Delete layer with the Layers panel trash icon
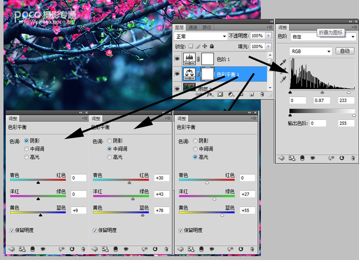 click(x=262, y=94)
